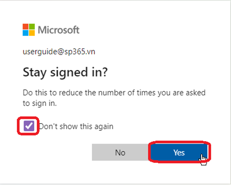
Task: Choose the gray No button
Action: tap(120, 152)
